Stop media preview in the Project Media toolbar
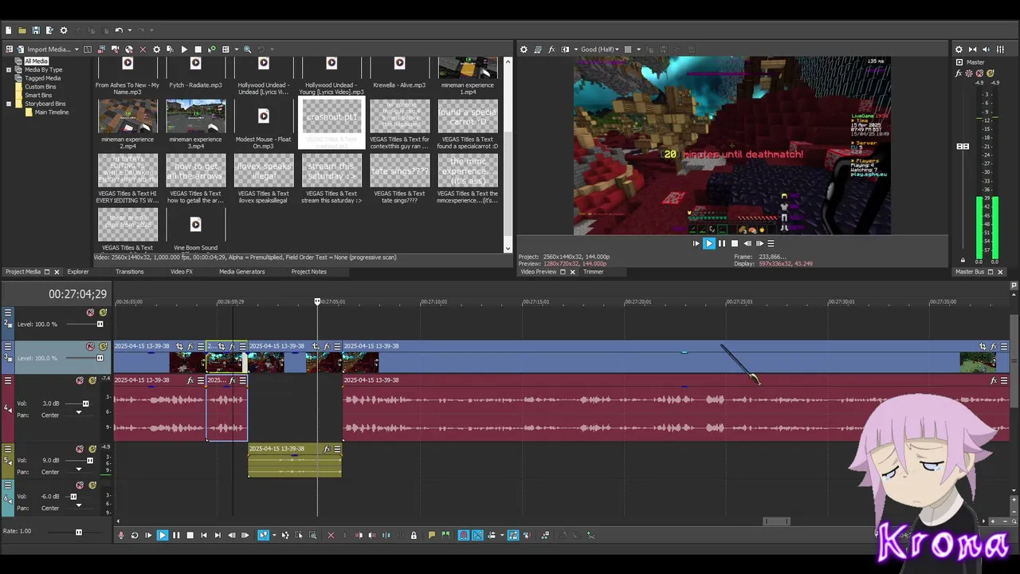Viewport: 1020px width, 574px height. 198,49
